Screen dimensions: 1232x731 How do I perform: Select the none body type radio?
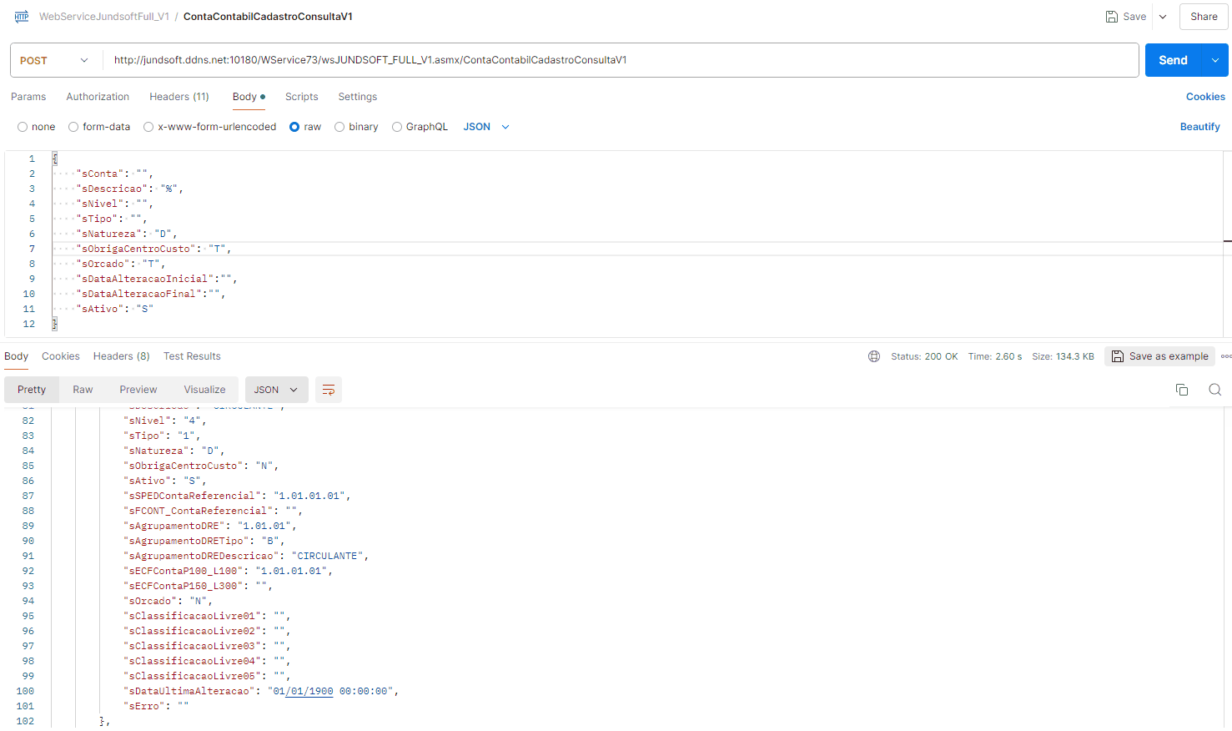pos(23,127)
